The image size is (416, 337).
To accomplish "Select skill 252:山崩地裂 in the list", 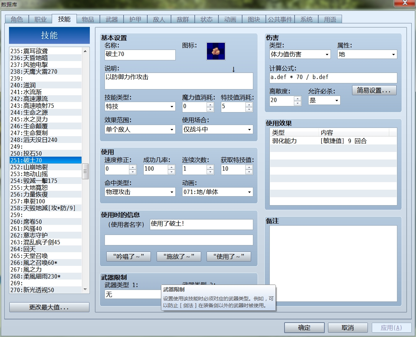I will click(x=45, y=167).
